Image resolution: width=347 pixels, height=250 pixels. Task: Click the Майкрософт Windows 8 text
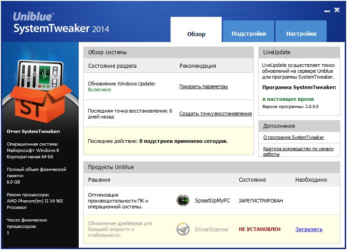[x=33, y=150]
